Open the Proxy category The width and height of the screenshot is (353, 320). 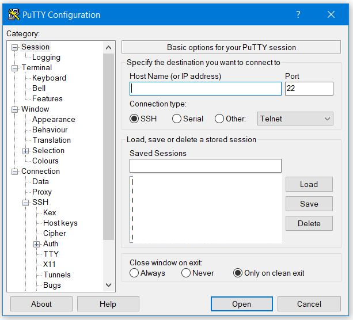pos(42,192)
